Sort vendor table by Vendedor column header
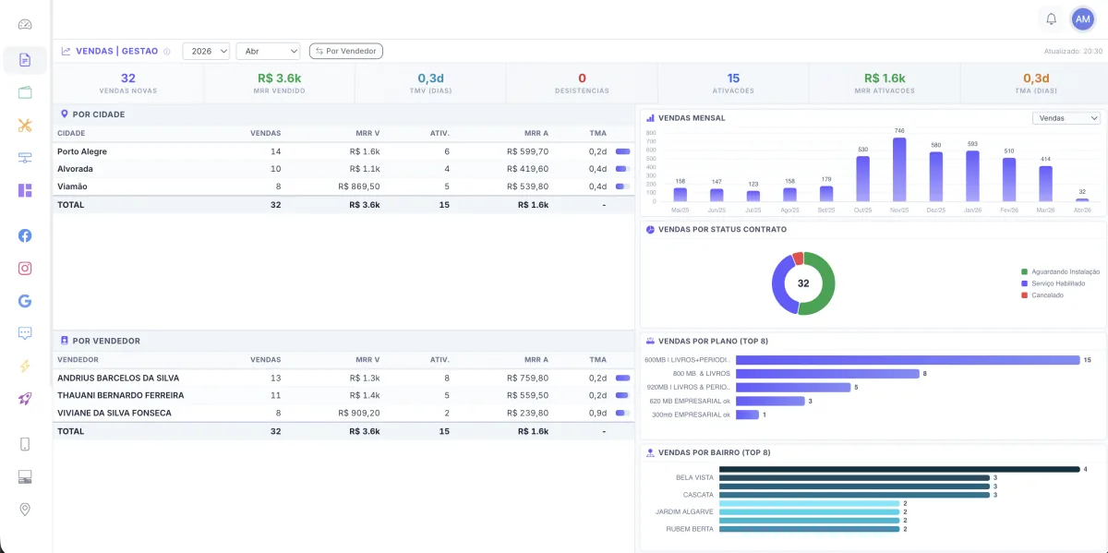This screenshot has height=553, width=1108. 78,359
